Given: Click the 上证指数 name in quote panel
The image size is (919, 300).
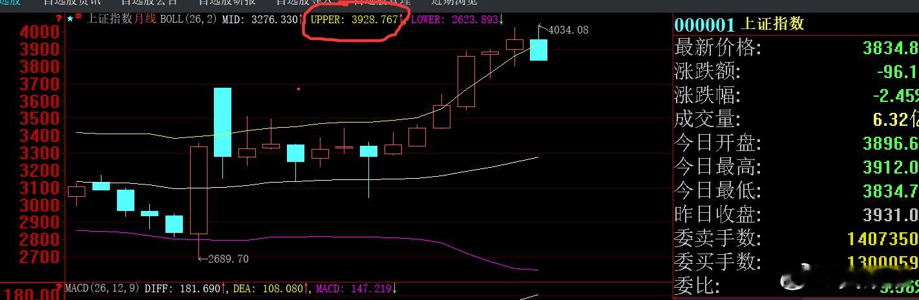Looking at the screenshot, I should [773, 24].
